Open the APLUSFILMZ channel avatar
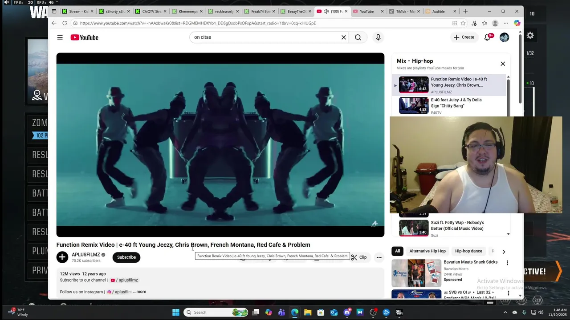This screenshot has width=570, height=320. tap(62, 257)
